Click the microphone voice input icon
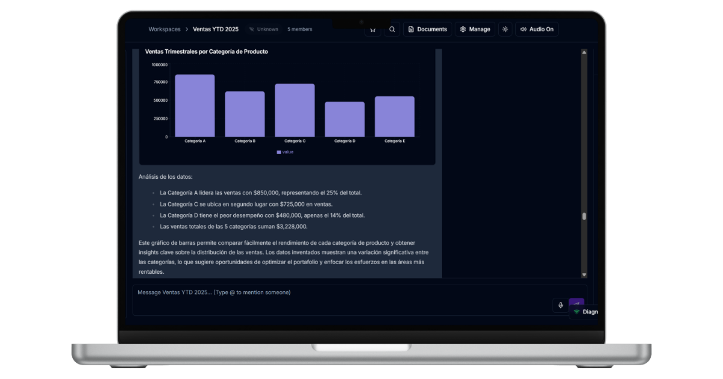Viewport: 723px width, 379px height. 560,305
